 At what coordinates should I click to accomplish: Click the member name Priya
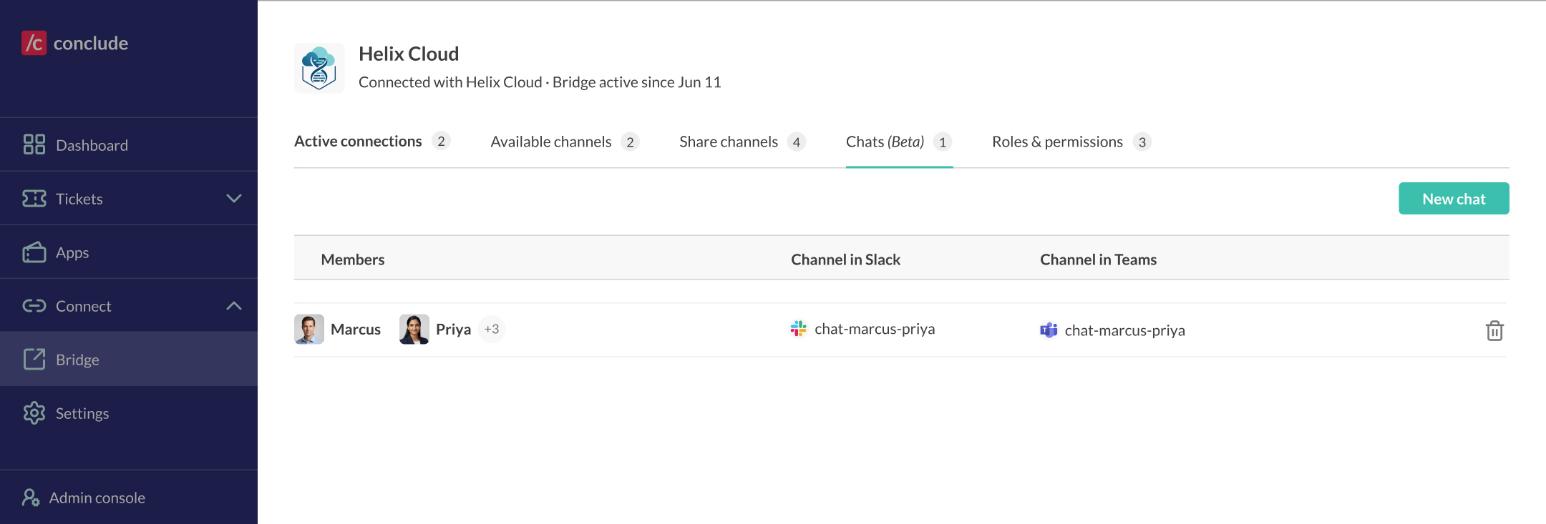tap(453, 329)
